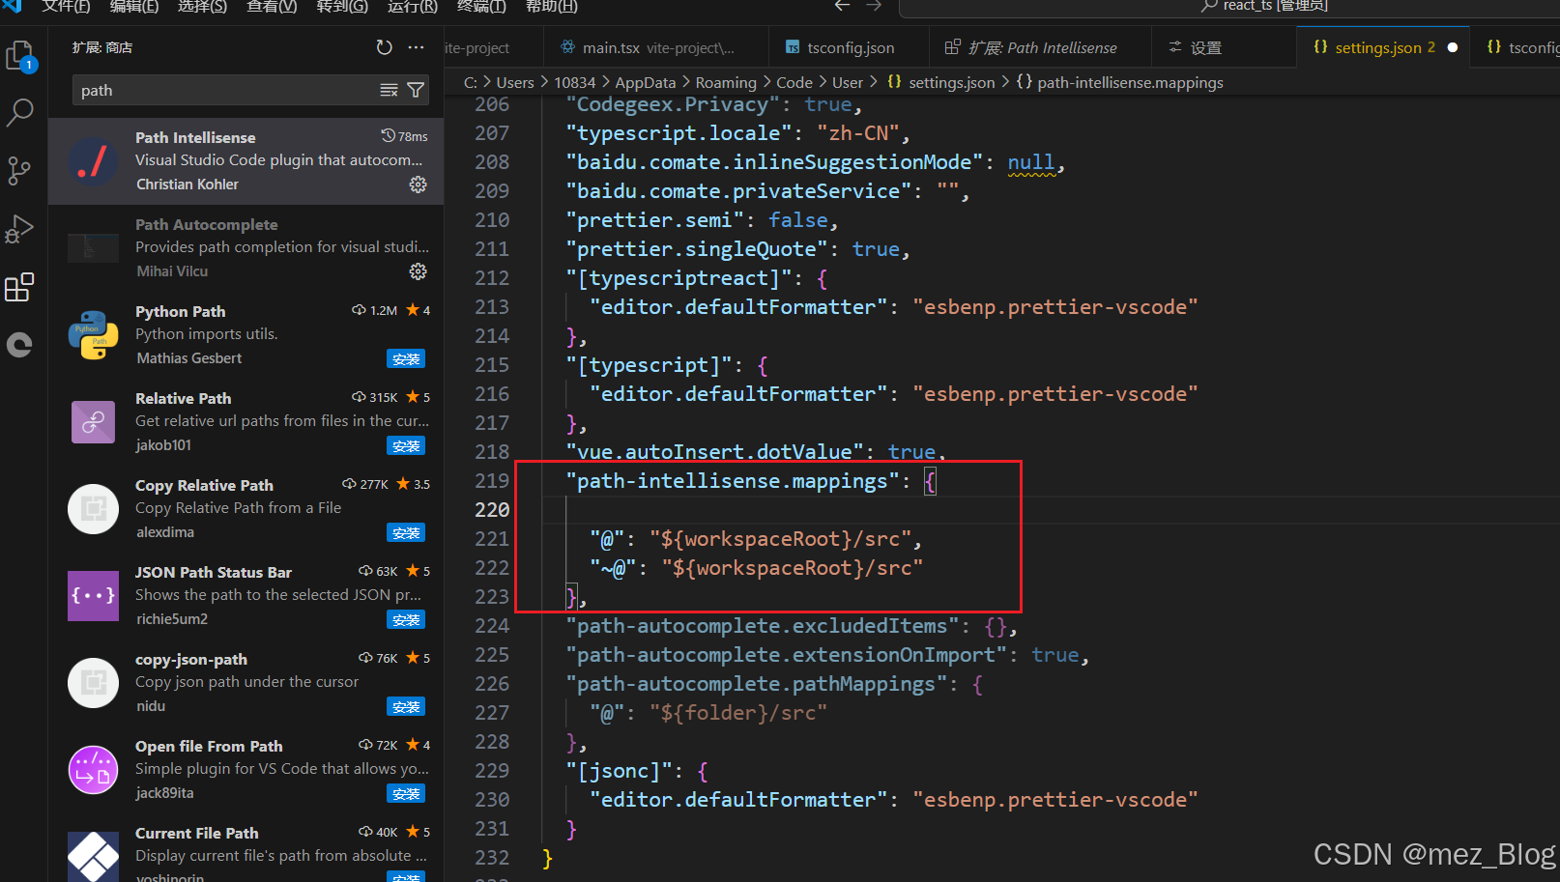Open Path Intellisense manage gear
This screenshot has height=882, width=1560.
point(418,184)
